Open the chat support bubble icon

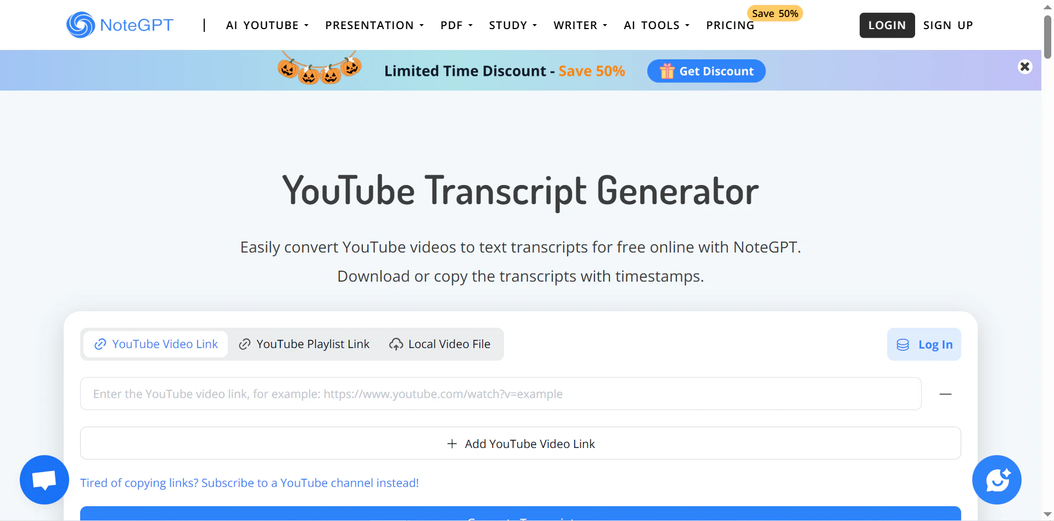[x=44, y=480]
